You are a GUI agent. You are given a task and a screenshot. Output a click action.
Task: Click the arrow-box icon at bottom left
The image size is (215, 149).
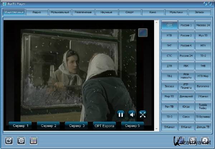point(9,140)
